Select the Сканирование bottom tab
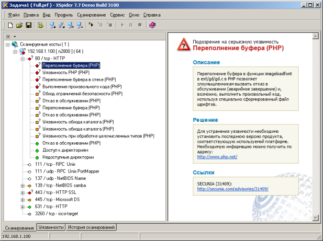Image resolution: width=323 pixels, height=241 pixels. click(x=19, y=227)
